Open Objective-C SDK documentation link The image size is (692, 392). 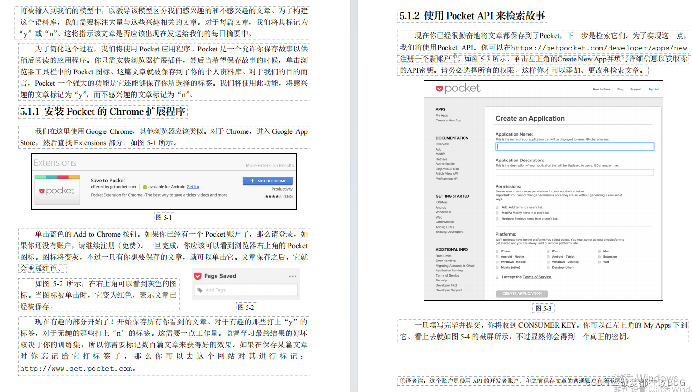point(447,169)
